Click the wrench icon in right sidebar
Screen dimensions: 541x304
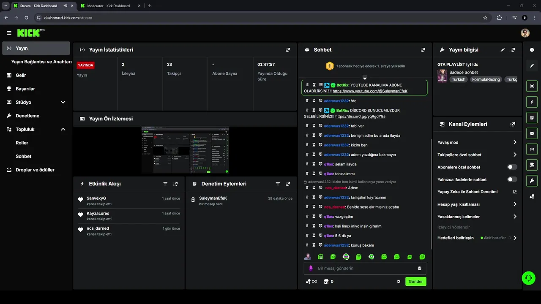coord(532,181)
